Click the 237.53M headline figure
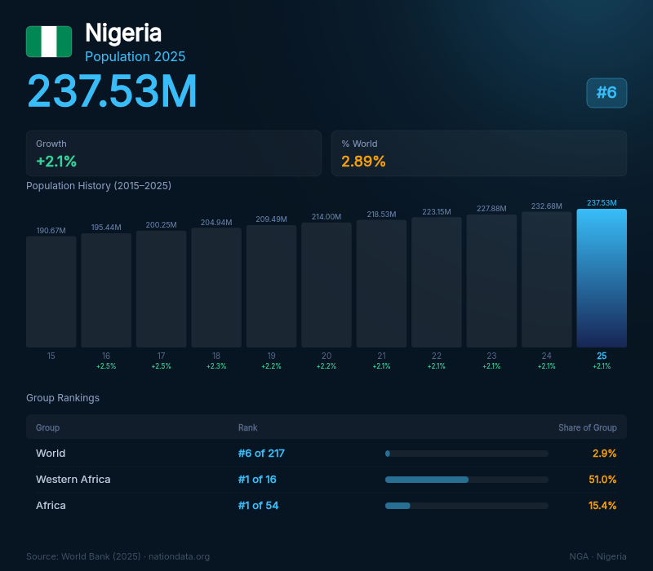653x571 pixels. coord(112,91)
